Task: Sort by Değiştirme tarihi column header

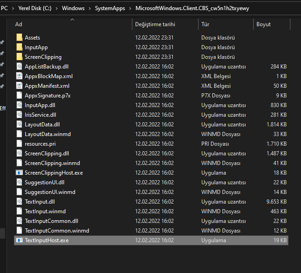Action: point(155,24)
